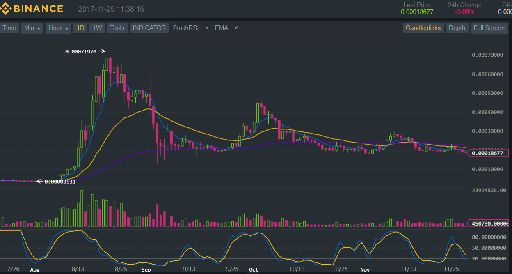
Task: Click the 10/25 date on time axis
Action: pos(340,269)
